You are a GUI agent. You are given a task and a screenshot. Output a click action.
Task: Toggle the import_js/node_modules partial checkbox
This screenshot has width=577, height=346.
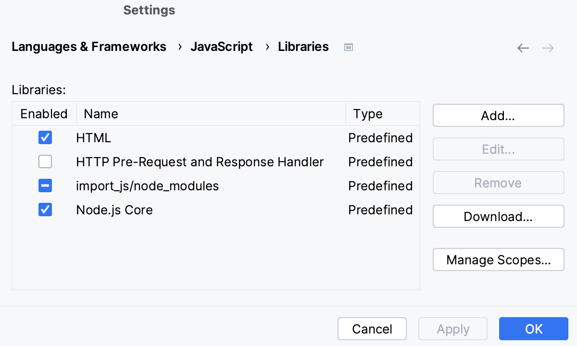[45, 185]
